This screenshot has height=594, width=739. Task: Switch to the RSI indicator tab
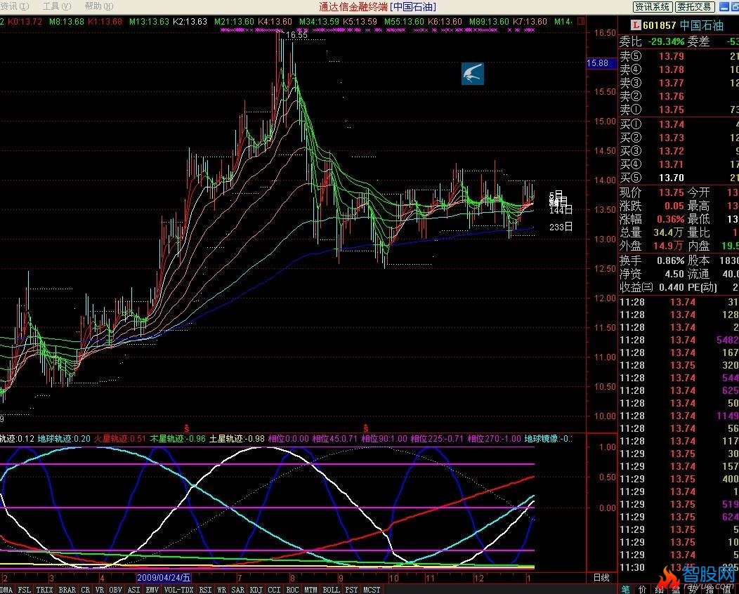coord(205,589)
